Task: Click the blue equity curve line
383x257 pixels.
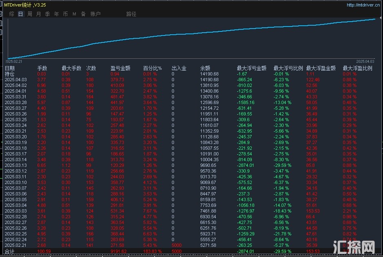Action: tap(191, 34)
